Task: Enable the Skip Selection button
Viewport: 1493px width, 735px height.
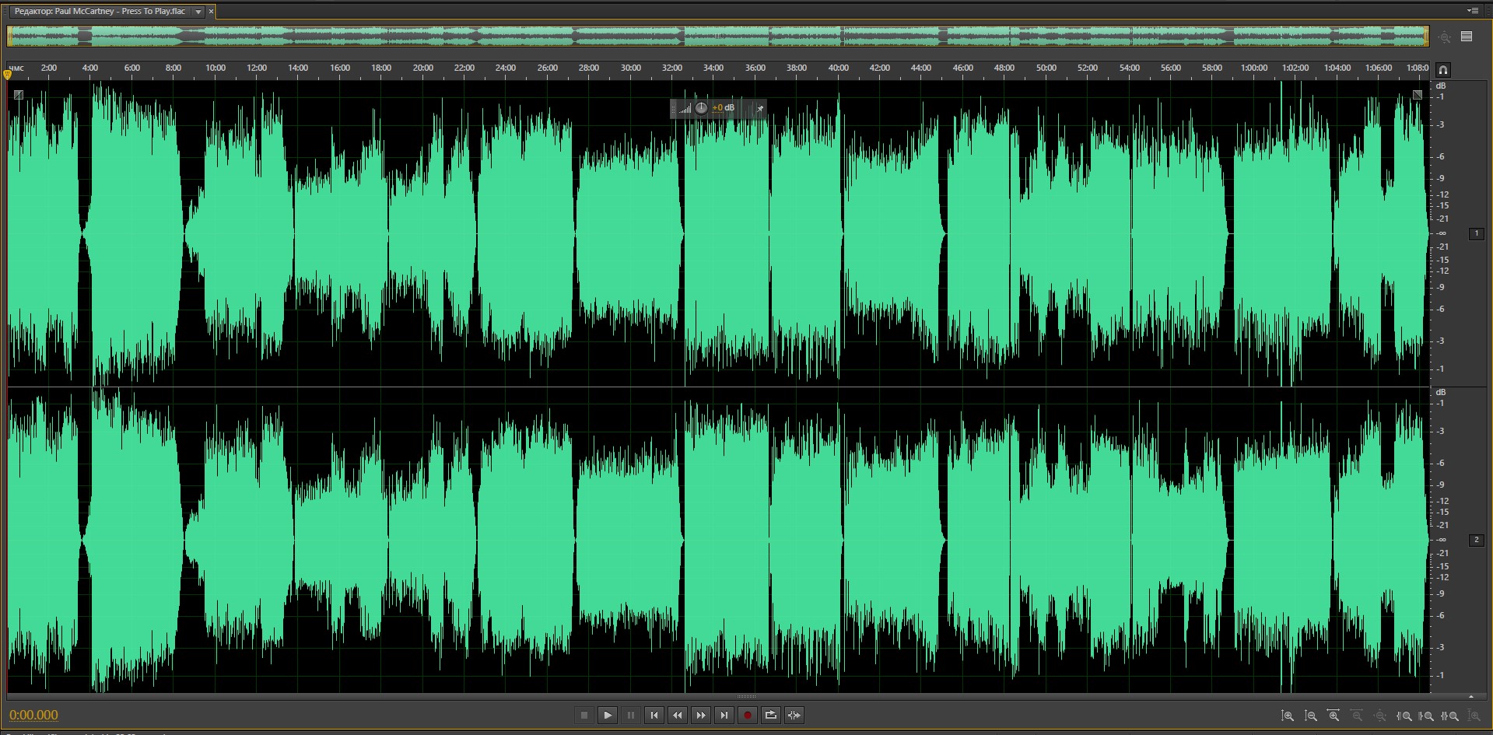Action: click(x=794, y=716)
